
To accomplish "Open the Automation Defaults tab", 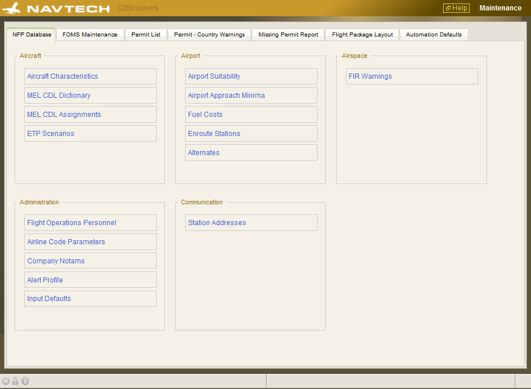I will [x=434, y=35].
